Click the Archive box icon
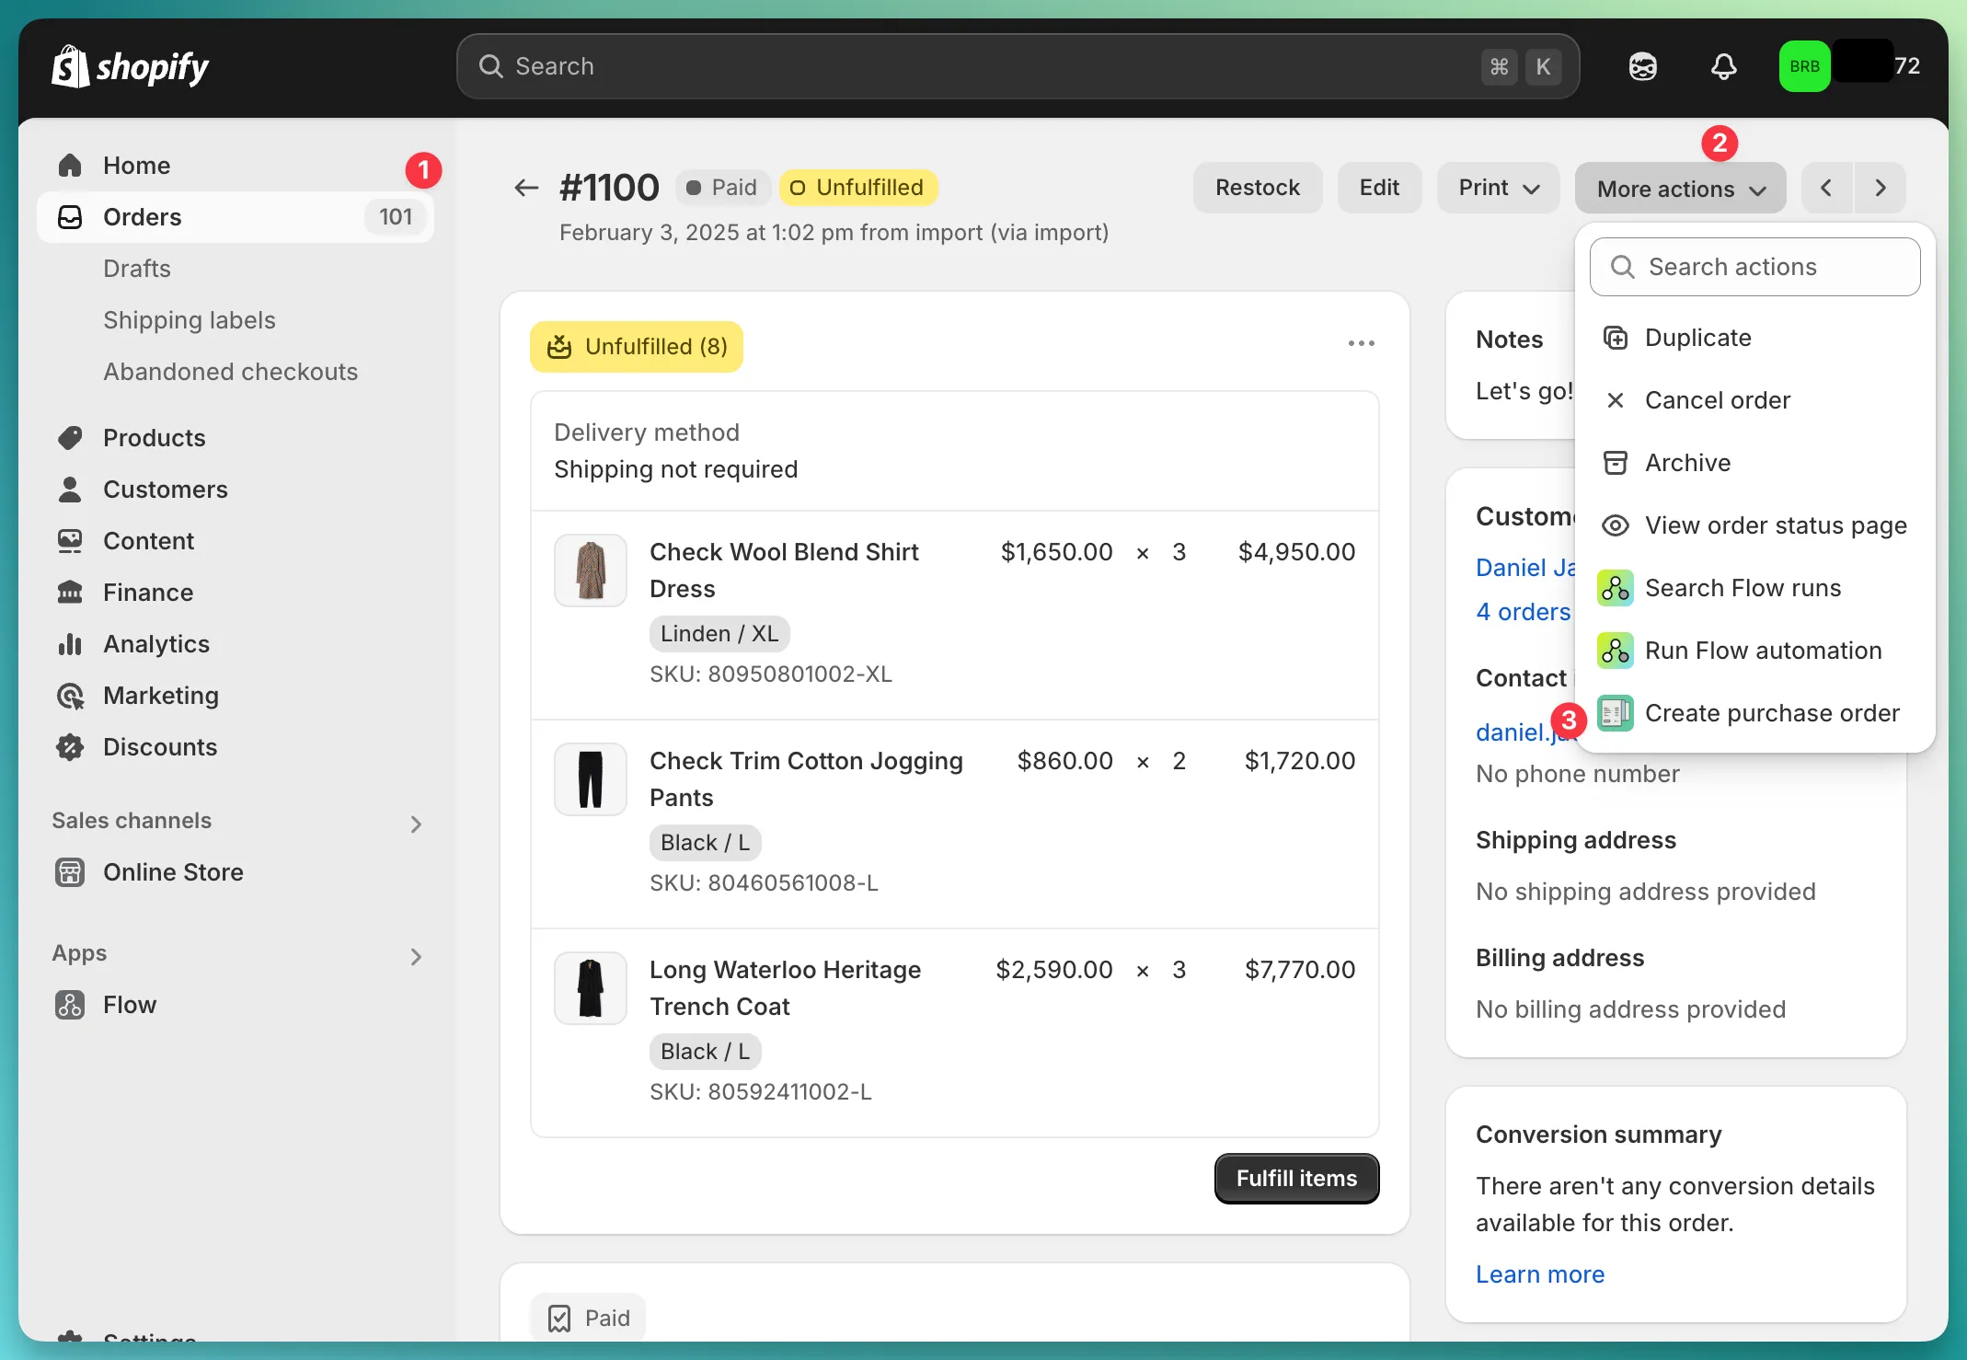 pos(1616,463)
